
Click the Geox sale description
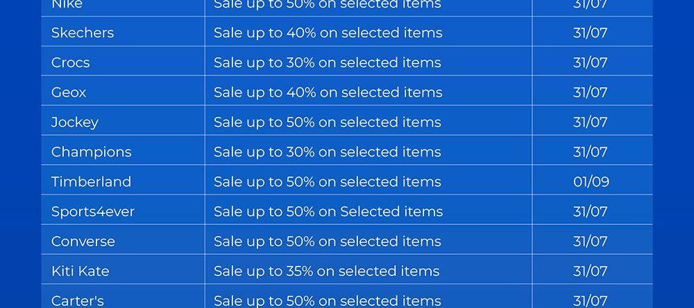[328, 92]
